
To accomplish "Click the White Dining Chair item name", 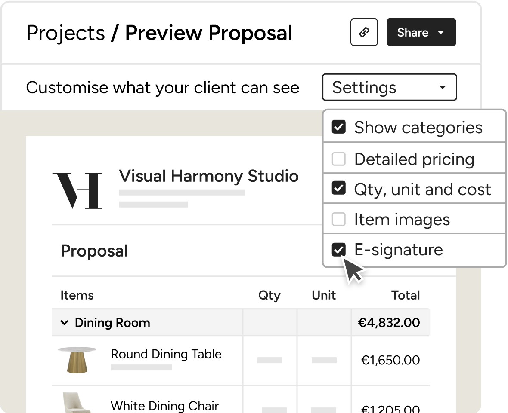I will click(164, 406).
